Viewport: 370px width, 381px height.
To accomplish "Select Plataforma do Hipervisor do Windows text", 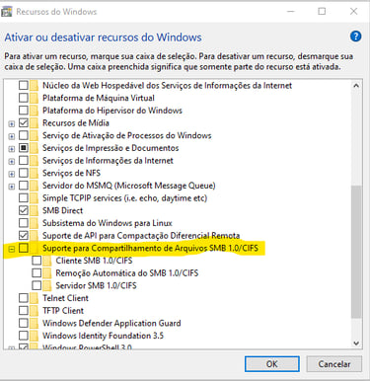I will [x=112, y=111].
